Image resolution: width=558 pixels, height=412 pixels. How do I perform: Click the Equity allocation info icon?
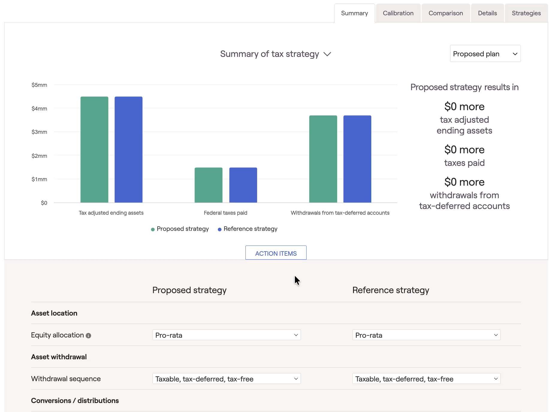coord(88,336)
